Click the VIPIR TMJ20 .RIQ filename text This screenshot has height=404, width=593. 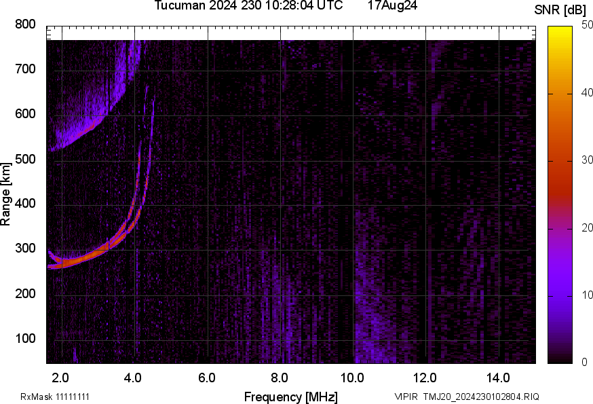coord(467,397)
